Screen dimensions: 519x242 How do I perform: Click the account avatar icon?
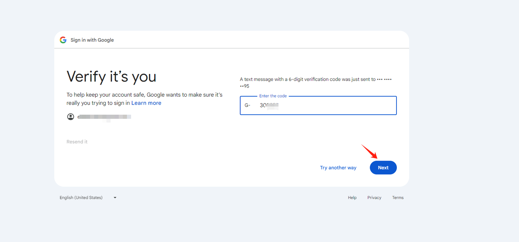click(x=71, y=117)
